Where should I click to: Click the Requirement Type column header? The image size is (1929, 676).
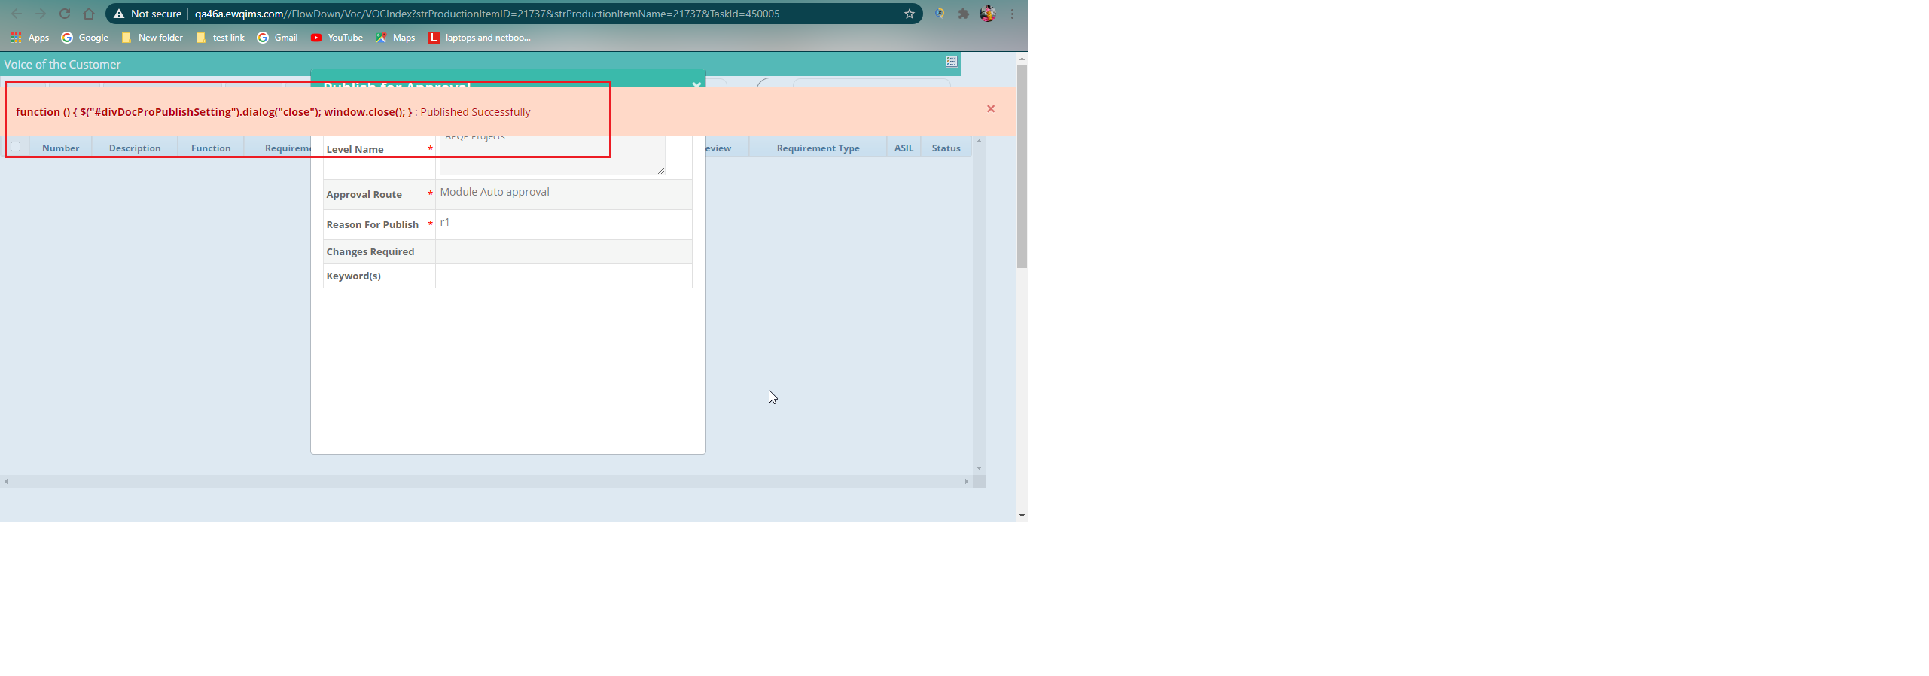click(x=818, y=148)
